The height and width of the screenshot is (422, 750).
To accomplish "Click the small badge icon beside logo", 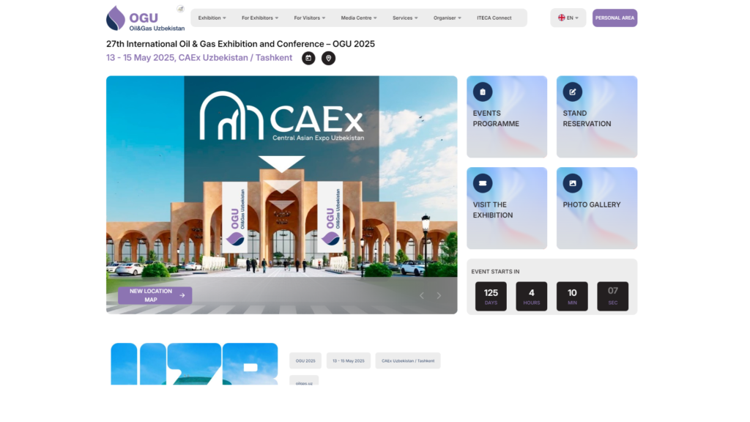I will click(180, 9).
